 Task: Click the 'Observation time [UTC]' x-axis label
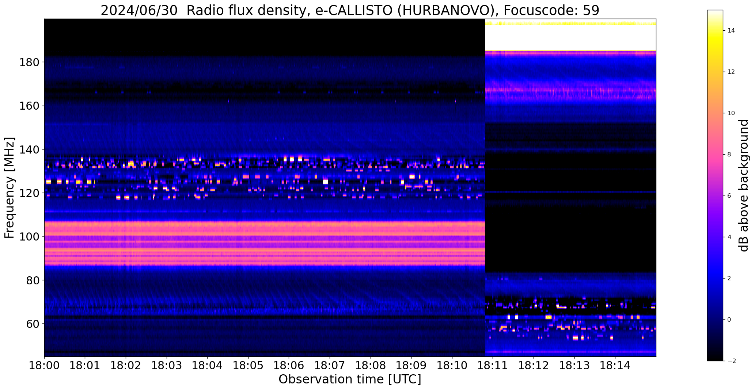pos(350,379)
